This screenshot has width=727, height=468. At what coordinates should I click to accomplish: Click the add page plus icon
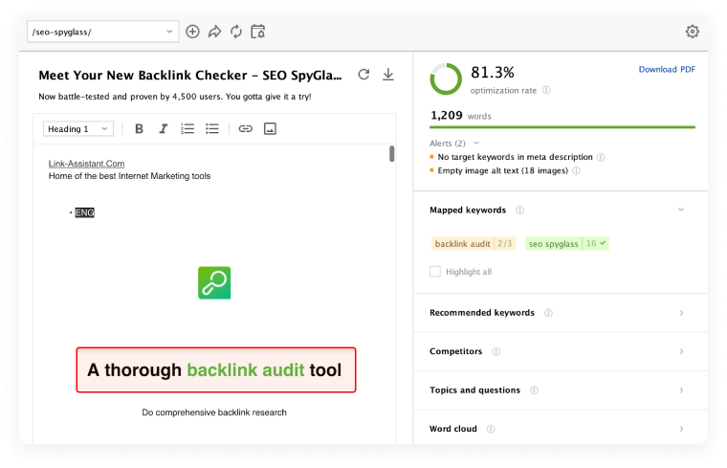(x=192, y=32)
